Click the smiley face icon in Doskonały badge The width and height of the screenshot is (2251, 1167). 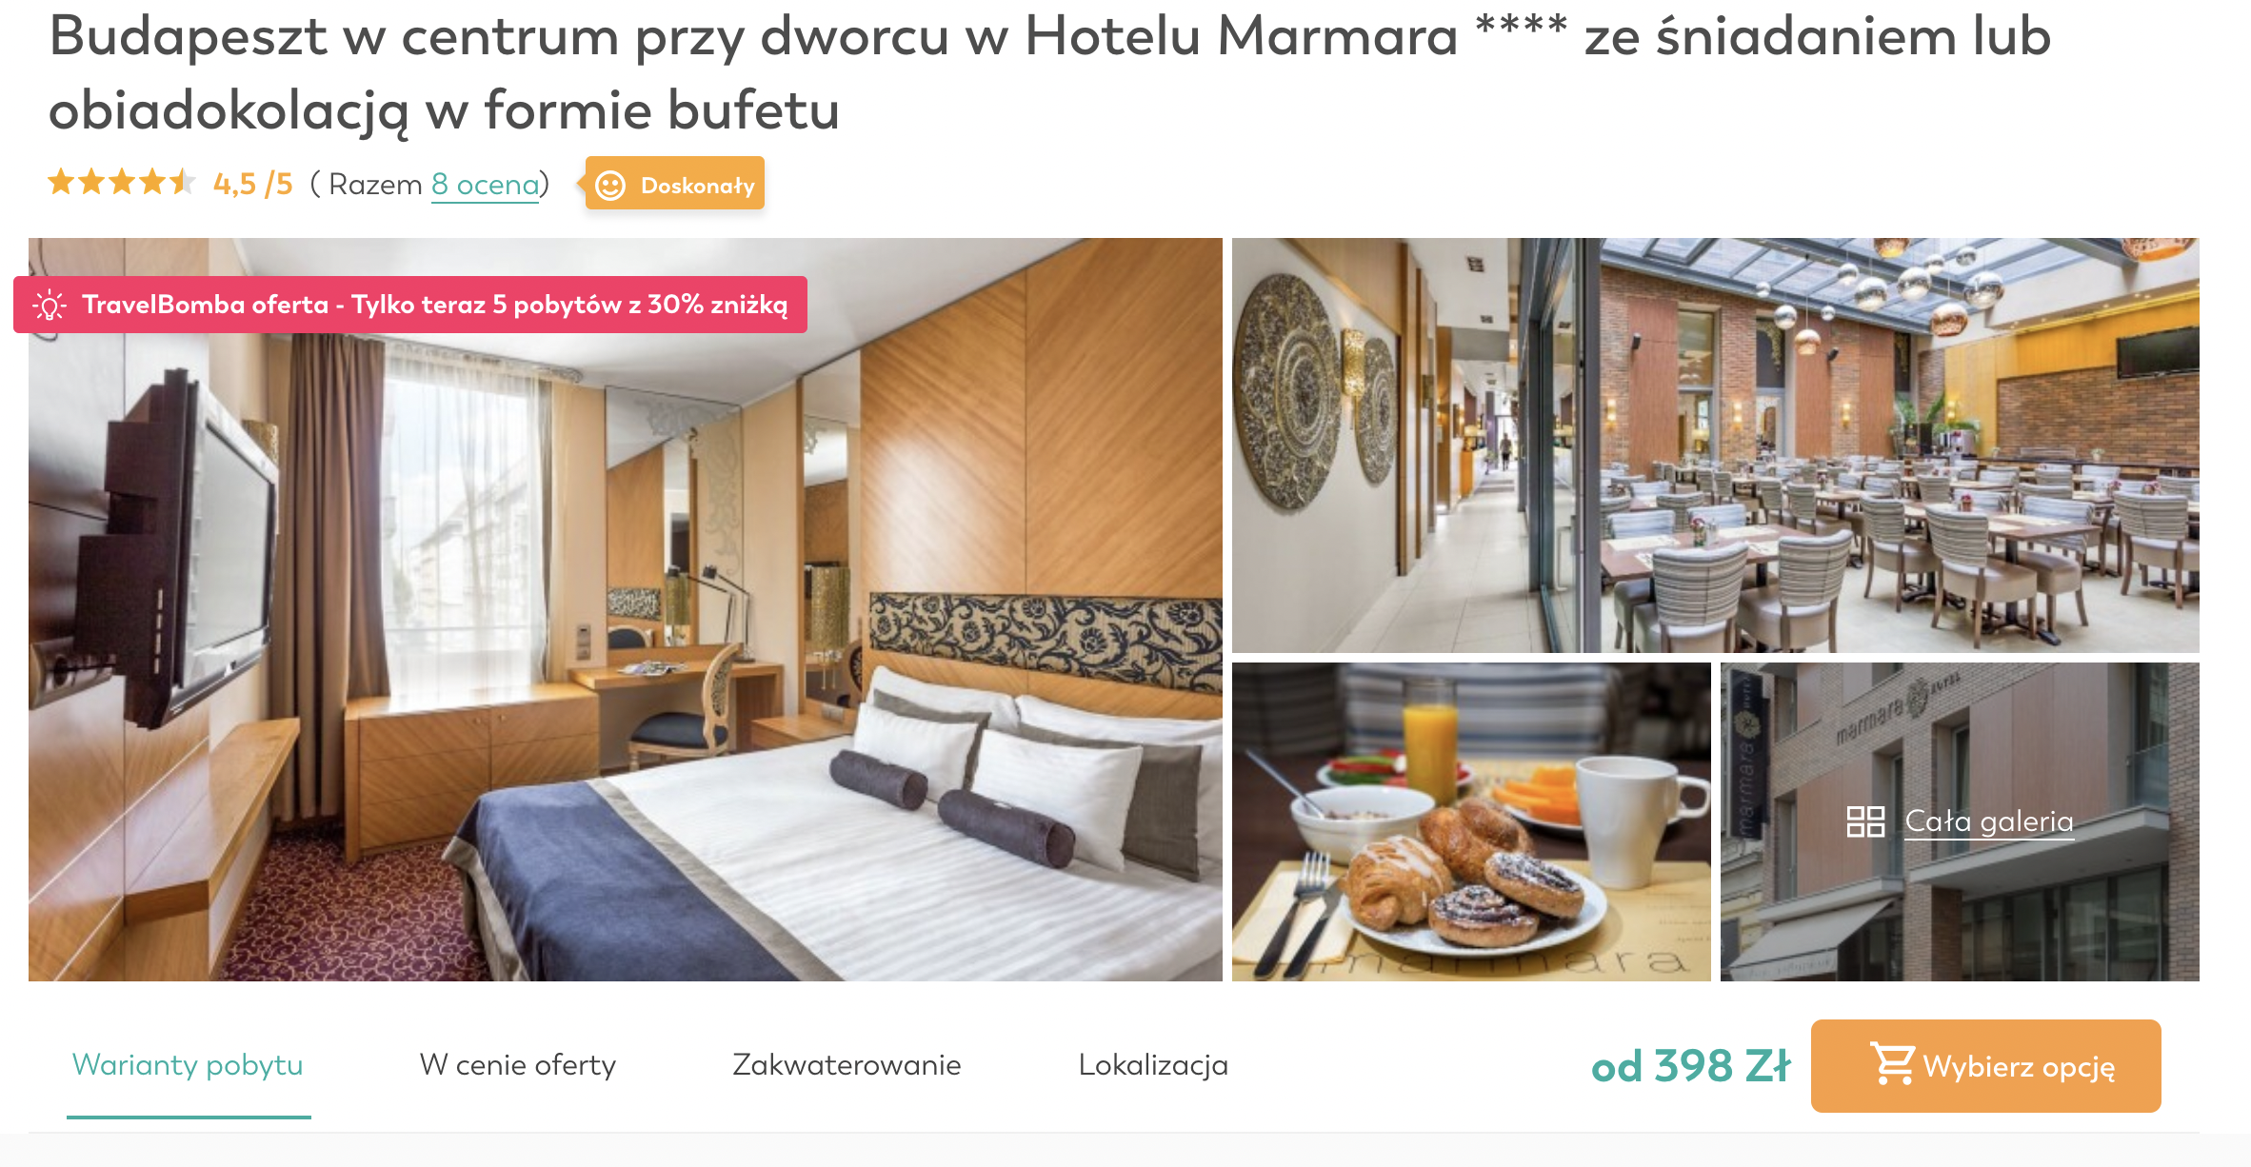pos(610,186)
